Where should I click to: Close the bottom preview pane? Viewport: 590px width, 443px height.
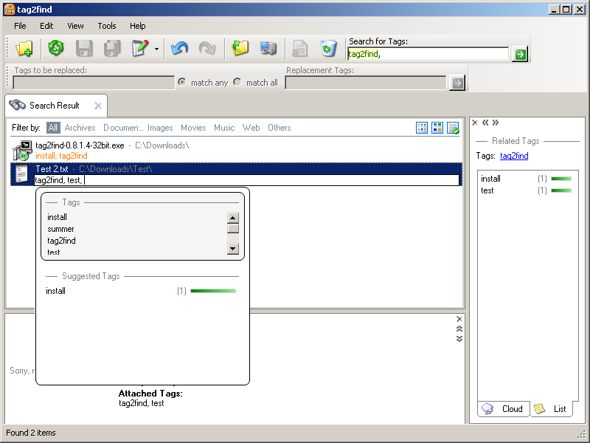[x=459, y=319]
